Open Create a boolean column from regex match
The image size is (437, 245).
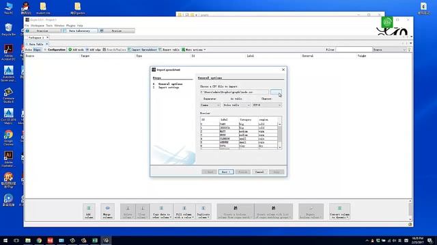[x=236, y=211]
